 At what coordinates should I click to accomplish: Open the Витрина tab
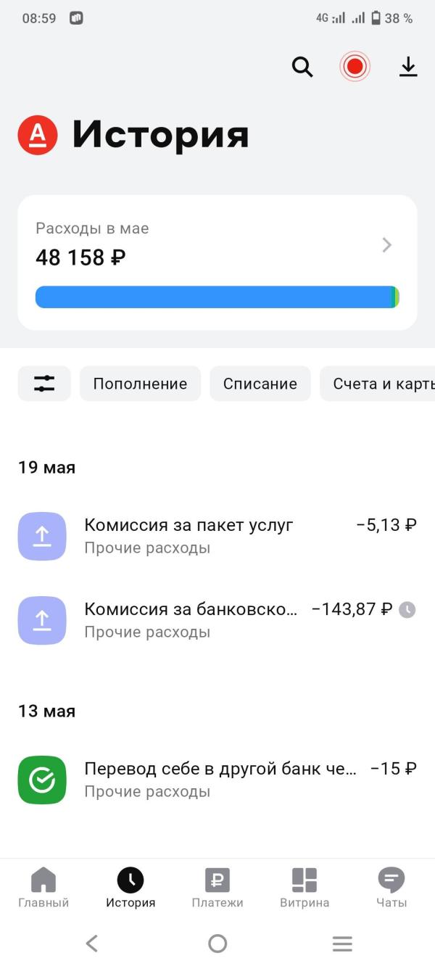tap(304, 888)
